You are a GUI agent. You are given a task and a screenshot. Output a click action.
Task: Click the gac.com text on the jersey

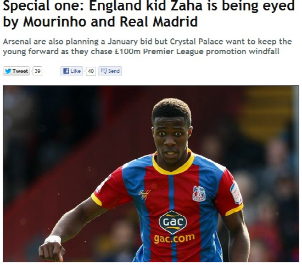pos(174,239)
